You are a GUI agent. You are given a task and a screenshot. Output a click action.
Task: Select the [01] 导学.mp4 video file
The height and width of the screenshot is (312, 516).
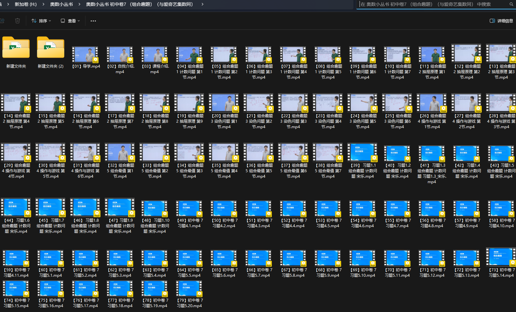point(86,55)
